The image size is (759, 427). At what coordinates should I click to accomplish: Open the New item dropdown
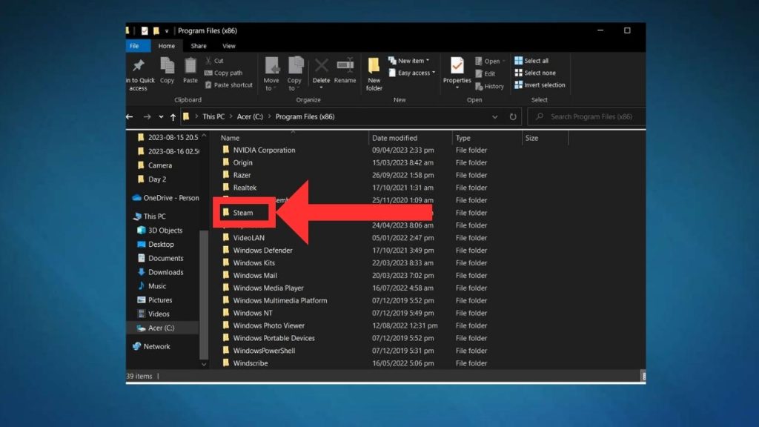point(409,61)
